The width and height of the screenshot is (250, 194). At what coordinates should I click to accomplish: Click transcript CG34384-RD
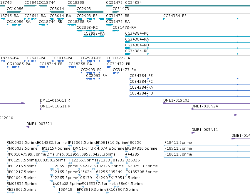pos(187,48)
